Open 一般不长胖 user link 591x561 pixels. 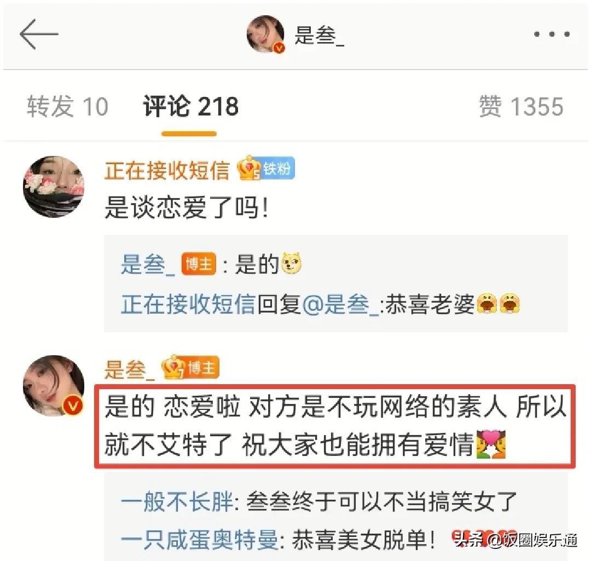coord(177,502)
